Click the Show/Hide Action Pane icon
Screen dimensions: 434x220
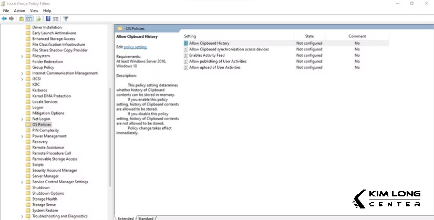click(55, 18)
